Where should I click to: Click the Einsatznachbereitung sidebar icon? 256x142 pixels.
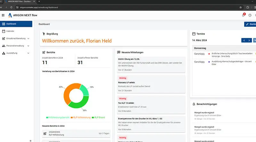[4, 38]
